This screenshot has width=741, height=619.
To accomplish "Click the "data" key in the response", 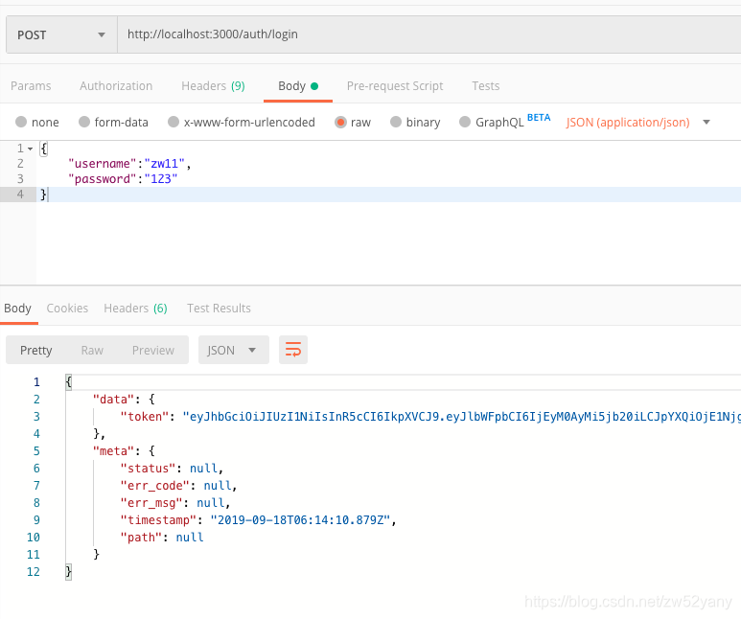I will click(114, 400).
